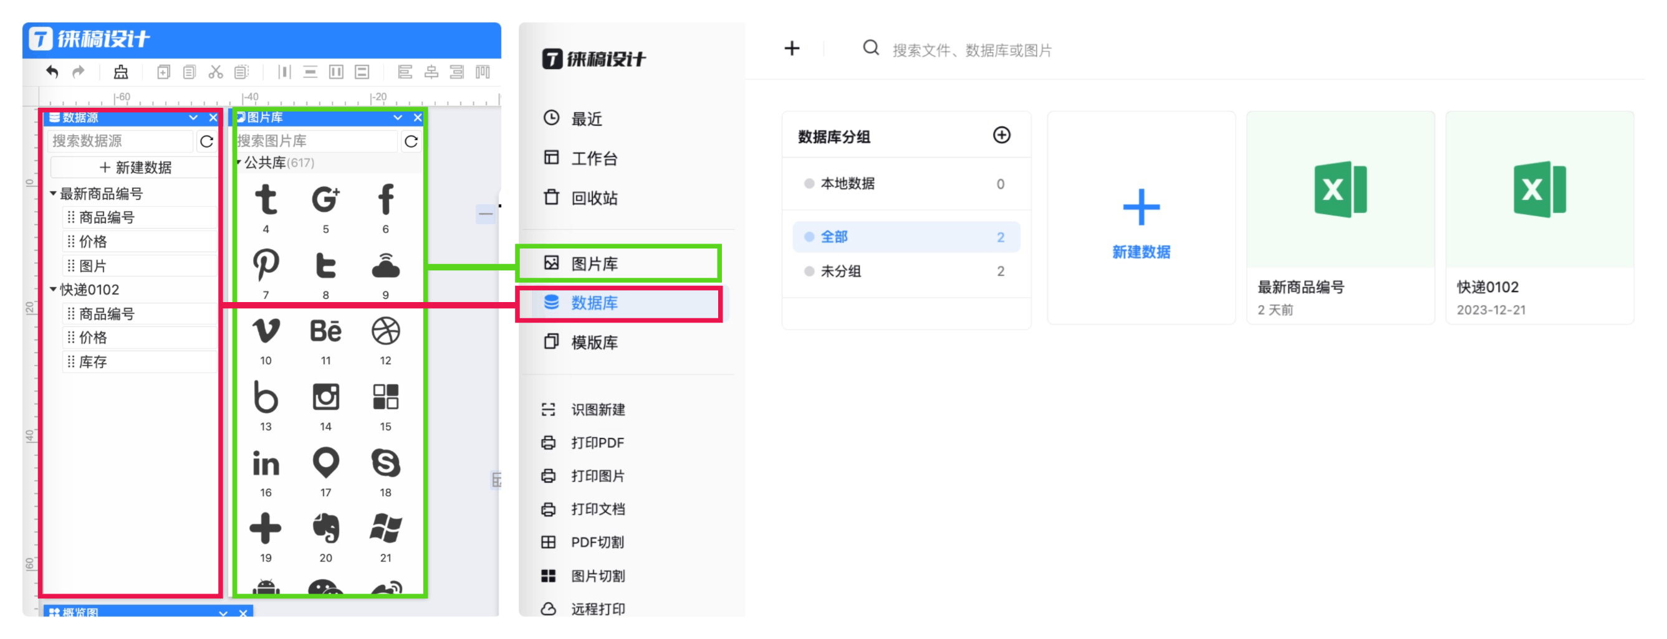Choose the Instagram icon numbered 14
1667x639 pixels.
point(325,397)
